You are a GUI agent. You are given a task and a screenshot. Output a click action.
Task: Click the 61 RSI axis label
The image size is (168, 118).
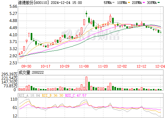15,108
